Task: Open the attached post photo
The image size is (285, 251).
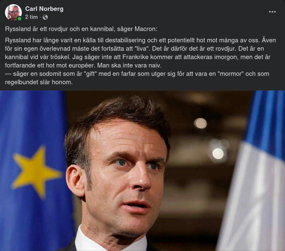Action: 142,171
